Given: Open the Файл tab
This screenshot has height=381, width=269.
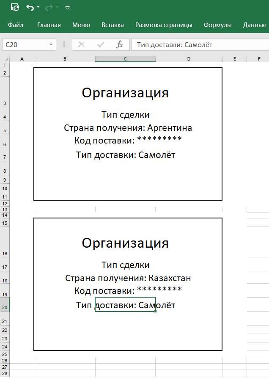Looking at the screenshot, I should (15, 25).
